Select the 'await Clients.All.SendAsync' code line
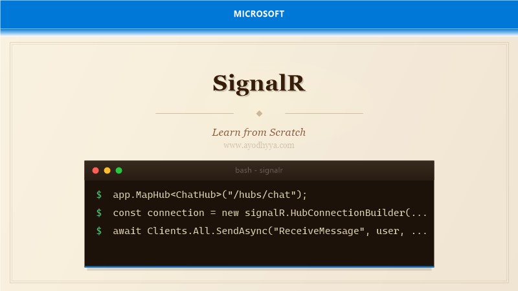This screenshot has width=518, height=291. [x=270, y=231]
